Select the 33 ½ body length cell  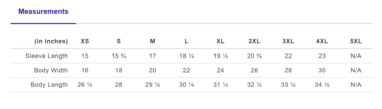tap(288, 85)
